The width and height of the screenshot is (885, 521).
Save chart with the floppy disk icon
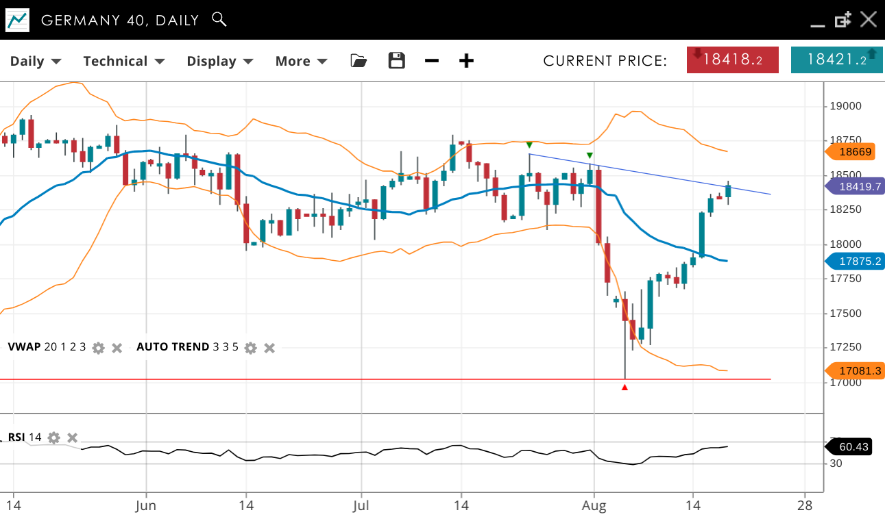click(396, 61)
